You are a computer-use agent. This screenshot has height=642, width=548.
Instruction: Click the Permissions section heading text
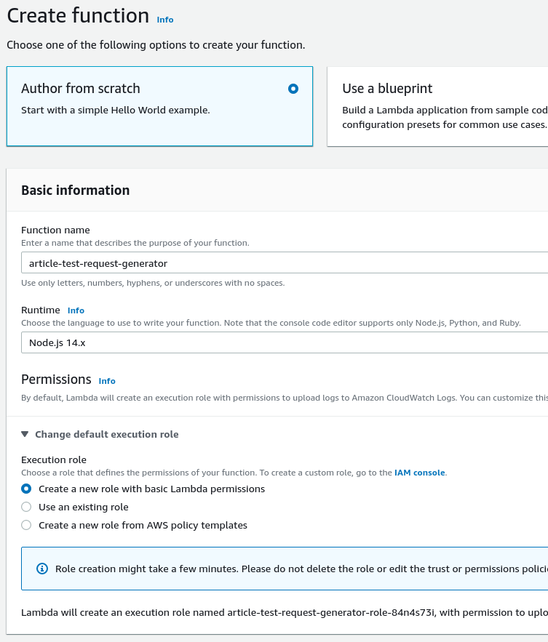56,380
